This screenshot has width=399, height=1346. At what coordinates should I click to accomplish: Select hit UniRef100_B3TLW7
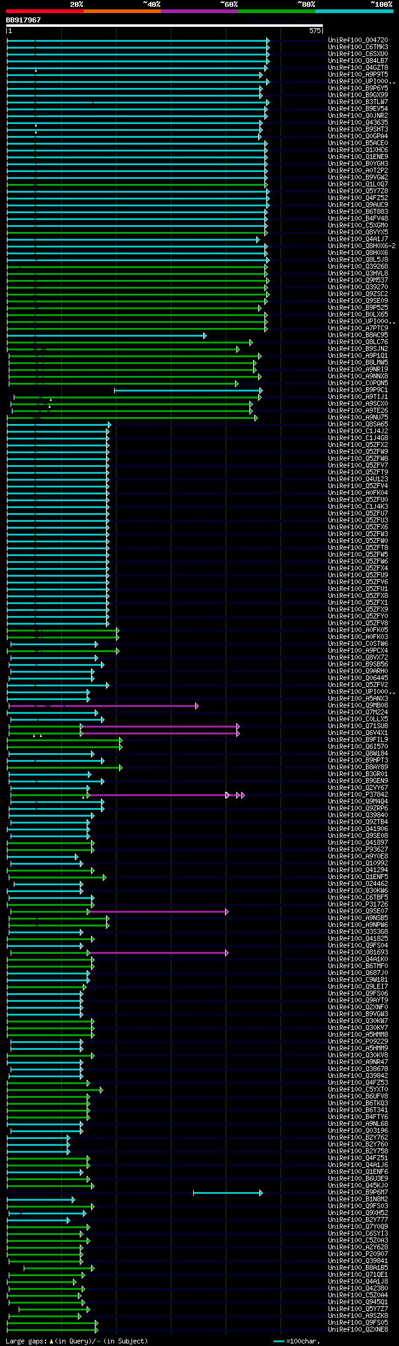coord(358,102)
